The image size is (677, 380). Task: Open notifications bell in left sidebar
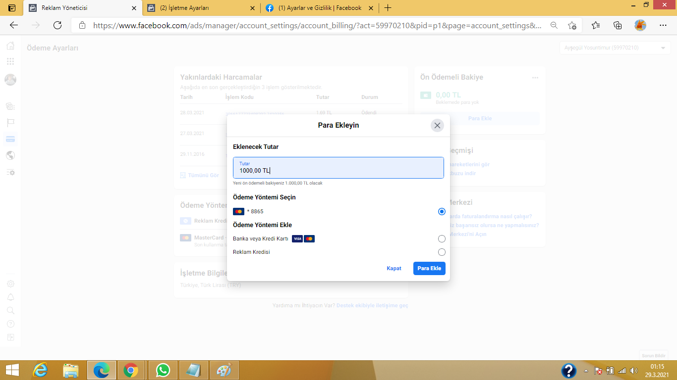coord(10,297)
